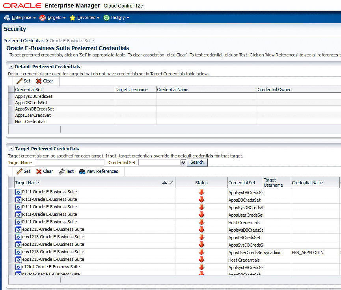Click down status arrow of R11I ApplsysDBCredsSet row
Screen dimensions: 341x290
[x=201, y=192]
